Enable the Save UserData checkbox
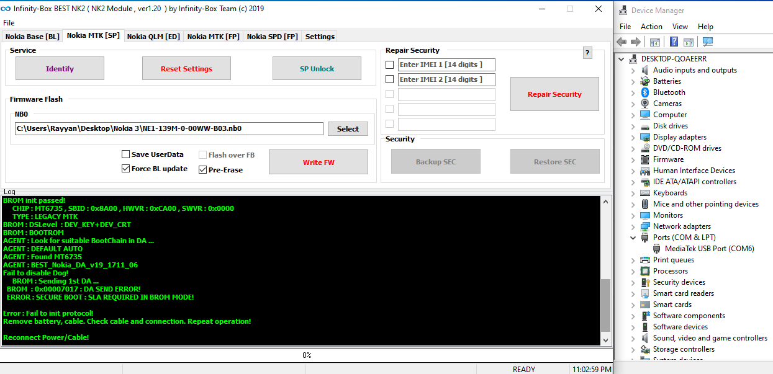 [126, 154]
